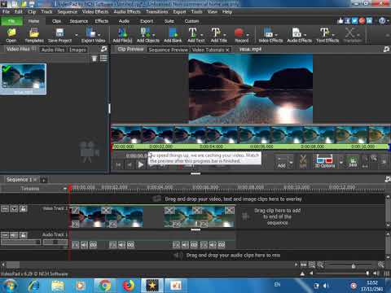
Task: Click the first clip's effects FX icon on Video Track 1
Action: coord(75,225)
